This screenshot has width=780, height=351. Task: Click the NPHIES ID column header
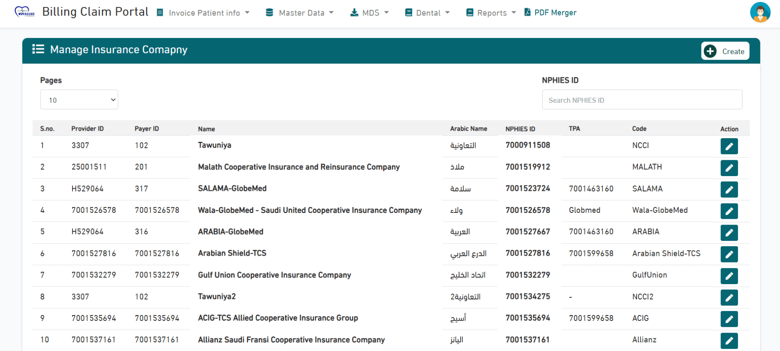(x=520, y=129)
